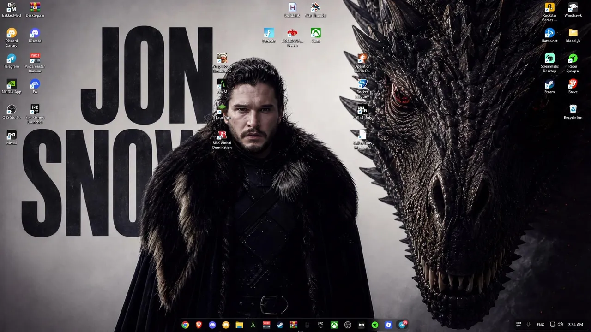Open Razer Synapse from the taskbar

375,325
